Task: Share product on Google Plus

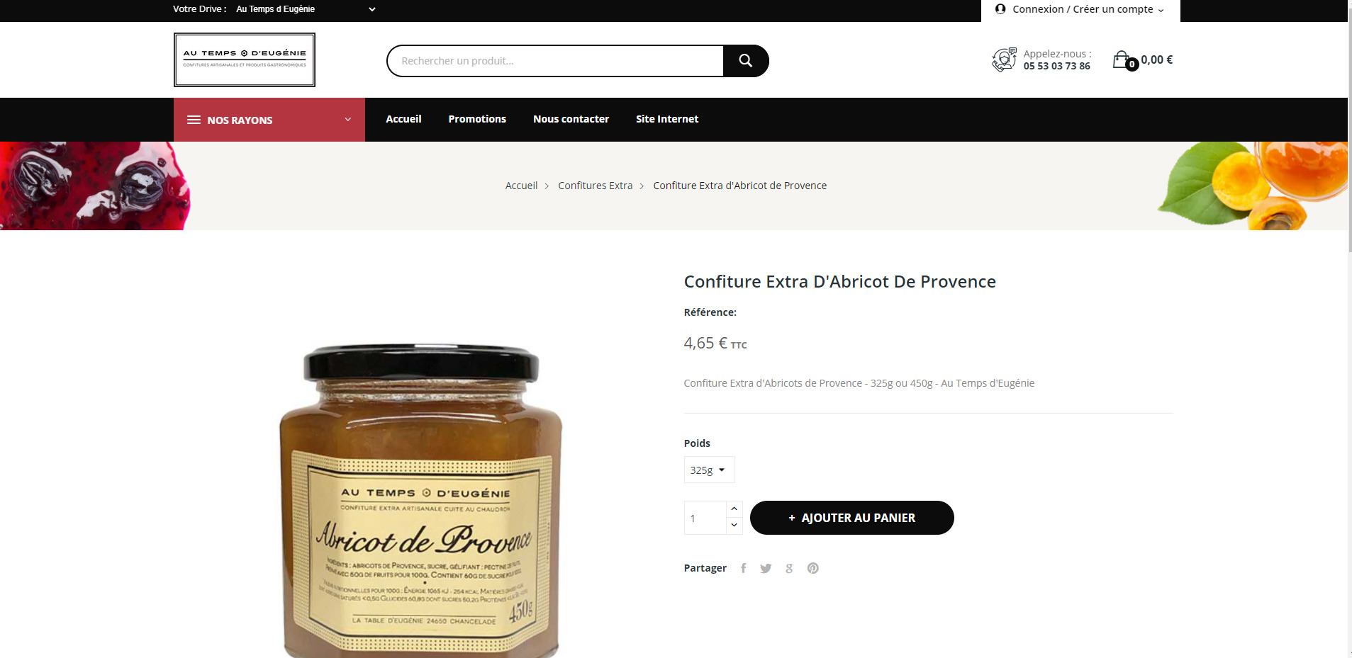Action: 789,568
